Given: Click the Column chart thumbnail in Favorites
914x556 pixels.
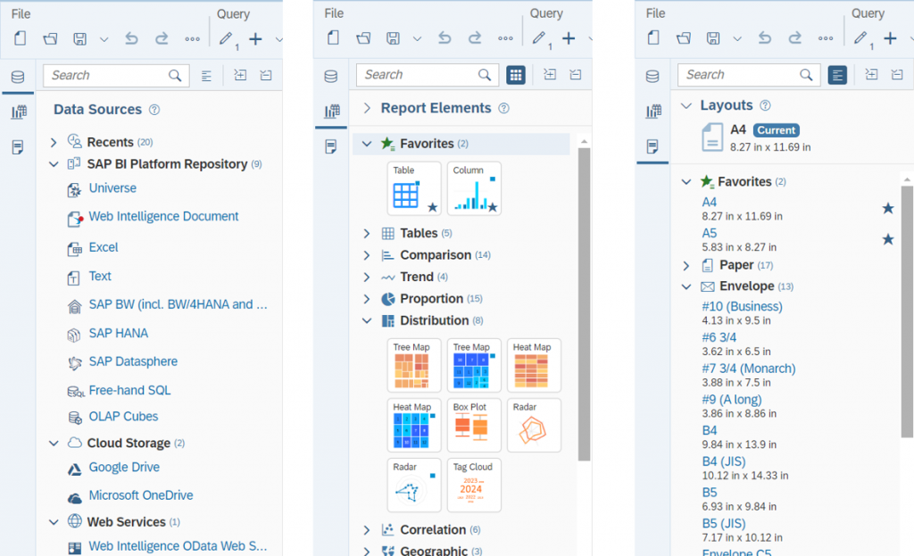Looking at the screenshot, I should [474, 188].
